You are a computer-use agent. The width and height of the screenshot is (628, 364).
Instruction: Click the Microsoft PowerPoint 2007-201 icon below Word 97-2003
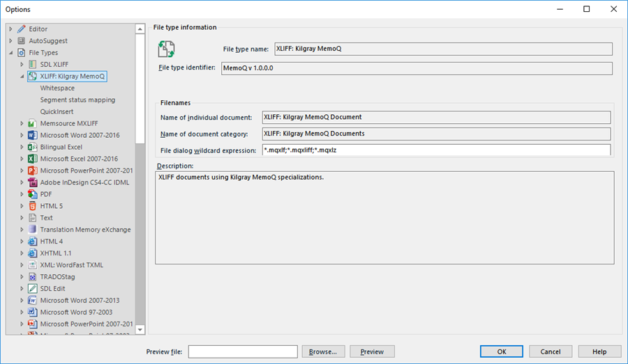[x=32, y=324]
